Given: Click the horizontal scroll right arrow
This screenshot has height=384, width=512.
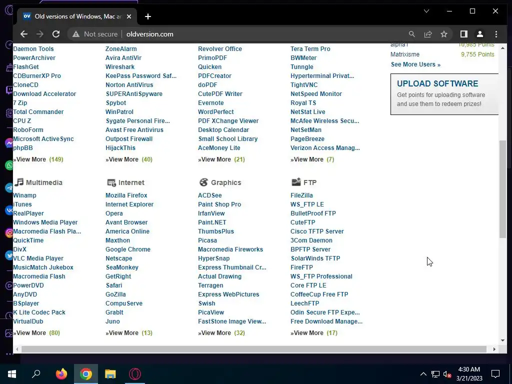Looking at the screenshot, I should pyautogui.click(x=494, y=349).
